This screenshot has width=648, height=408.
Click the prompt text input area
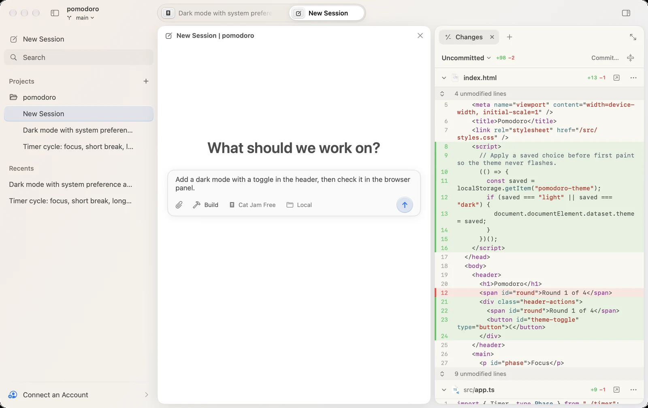click(294, 184)
